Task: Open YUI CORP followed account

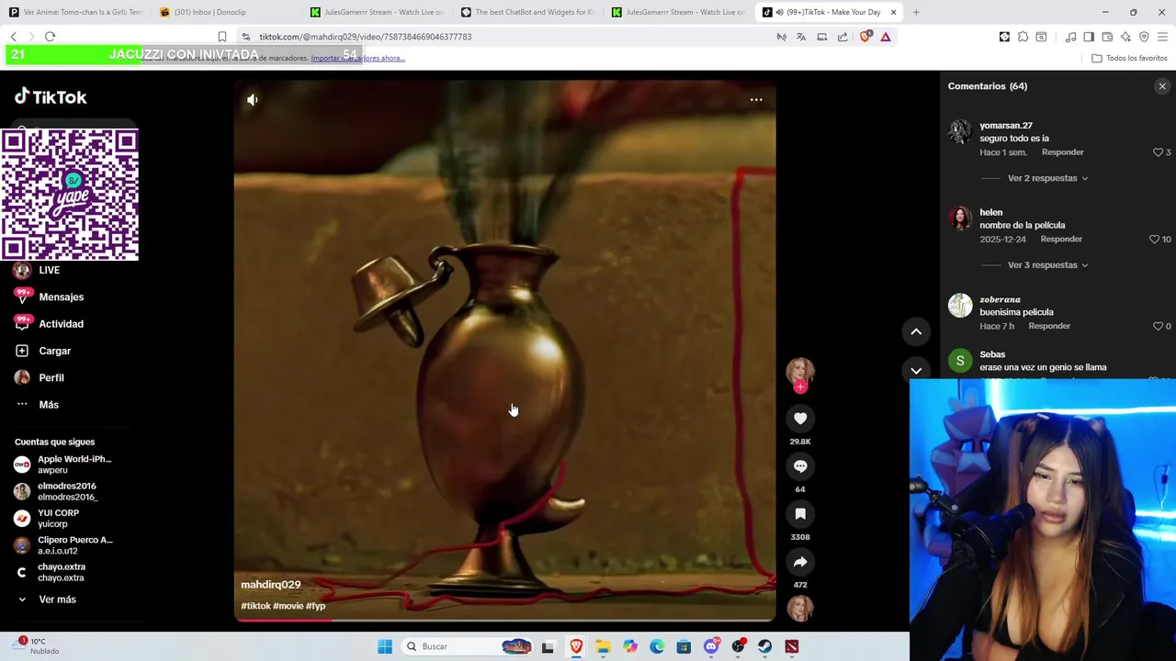Action: 48,519
